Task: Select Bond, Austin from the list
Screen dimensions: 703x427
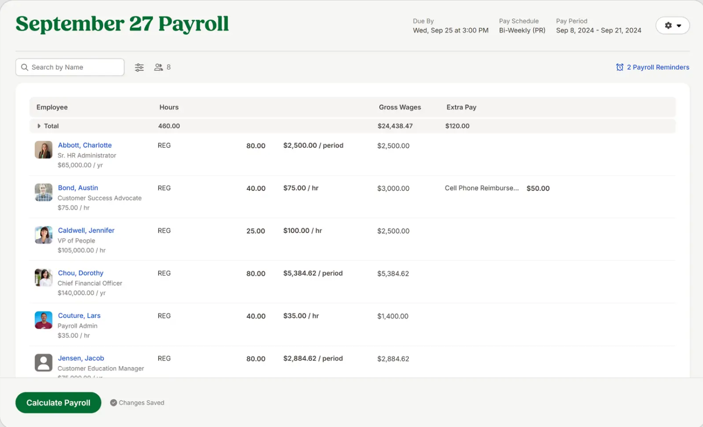Action: [x=77, y=187]
